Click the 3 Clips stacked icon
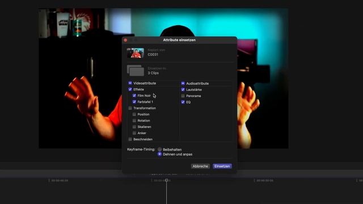The image size is (363, 204). point(136,70)
